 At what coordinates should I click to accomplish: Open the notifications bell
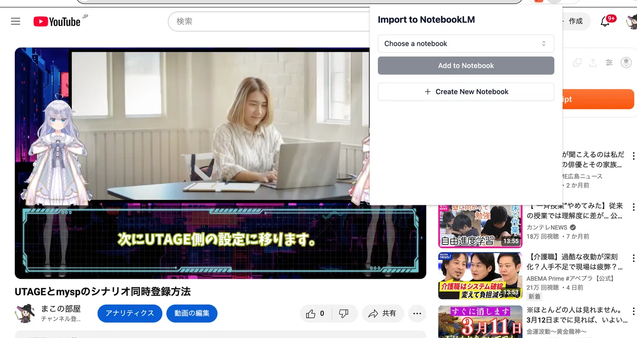605,21
